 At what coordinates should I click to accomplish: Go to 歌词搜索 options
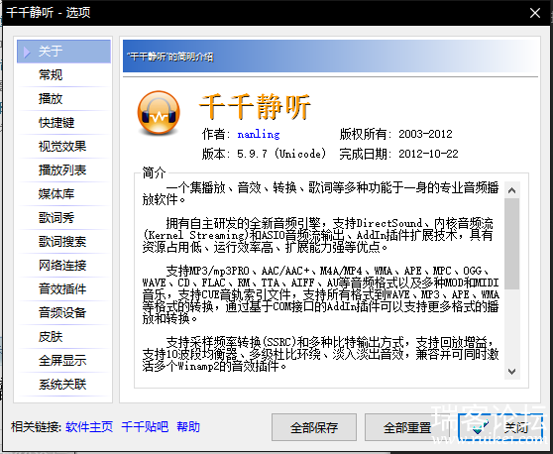[63, 242]
